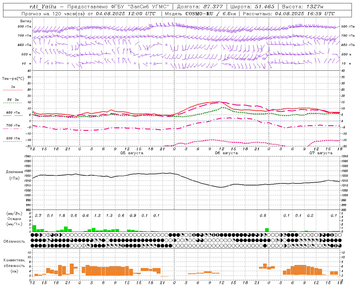Click the "Рассчитано: 04.08.2025 16:39 UTC" text

289,14
